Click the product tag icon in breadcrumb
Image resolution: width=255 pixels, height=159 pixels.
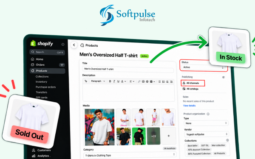[x=82, y=45]
